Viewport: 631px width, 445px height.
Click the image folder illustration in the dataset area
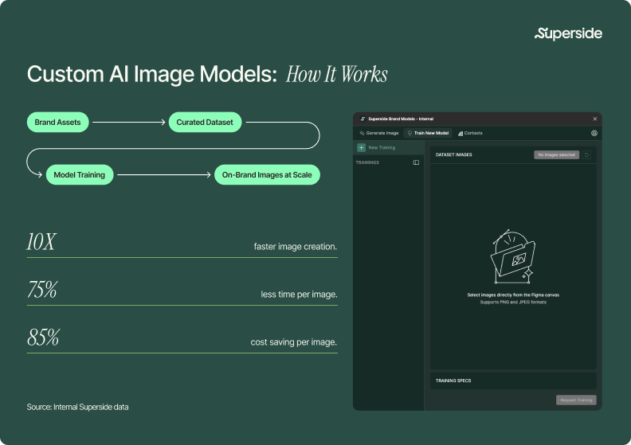coord(513,257)
